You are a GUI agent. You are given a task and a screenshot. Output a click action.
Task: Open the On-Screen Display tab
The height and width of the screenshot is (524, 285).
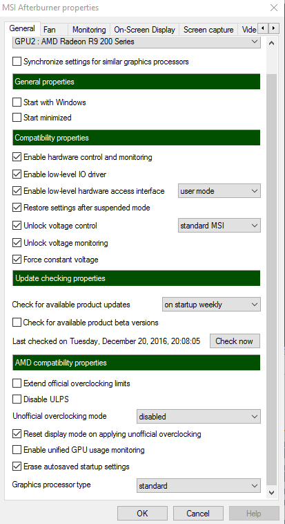tap(144, 30)
